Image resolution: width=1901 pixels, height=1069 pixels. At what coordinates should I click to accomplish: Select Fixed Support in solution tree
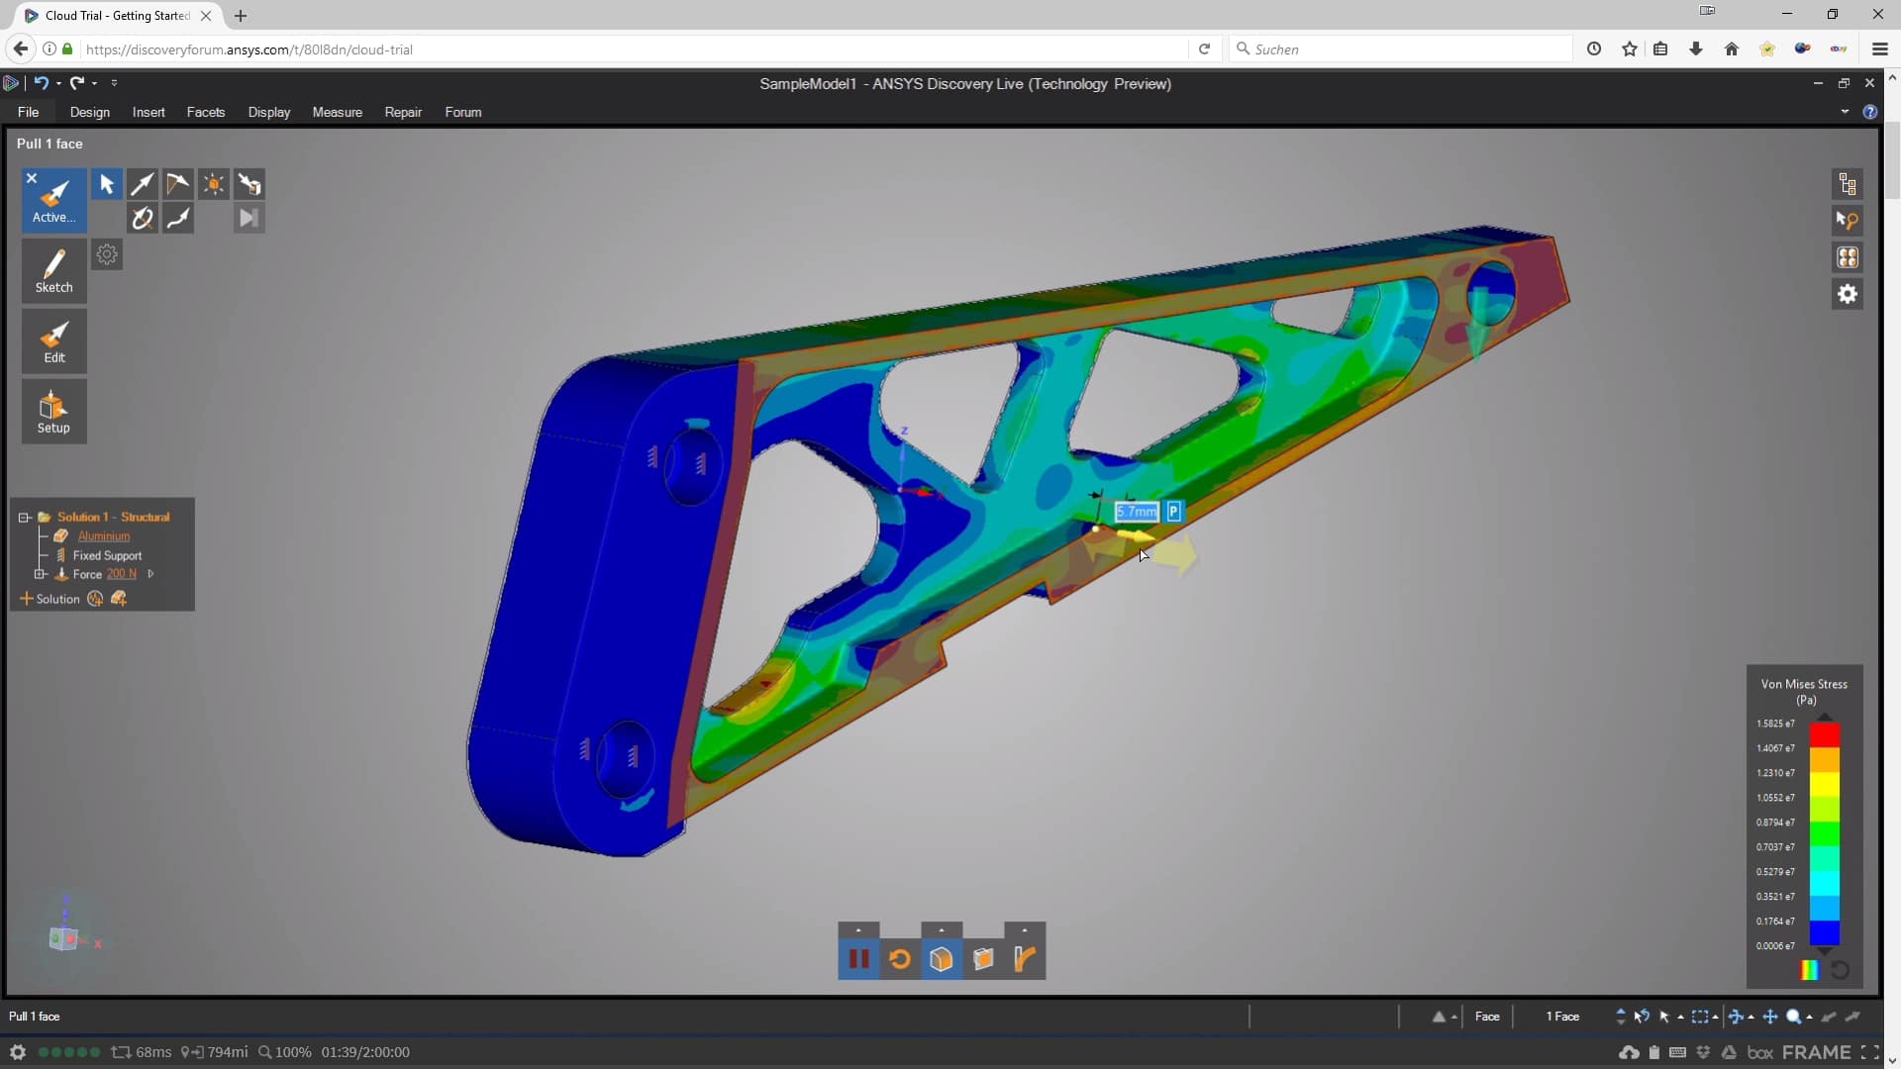107,555
